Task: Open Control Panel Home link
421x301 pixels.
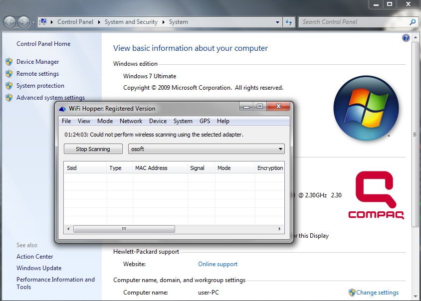Action: (x=43, y=44)
